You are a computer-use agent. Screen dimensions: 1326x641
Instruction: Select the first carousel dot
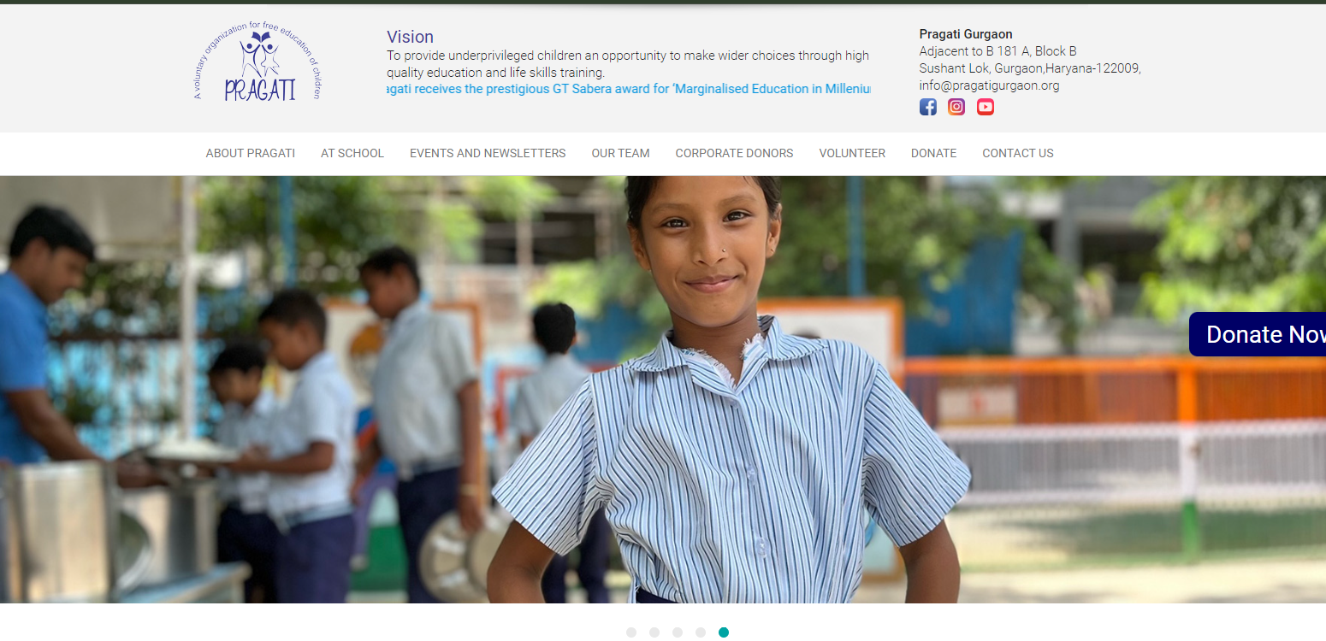631,632
